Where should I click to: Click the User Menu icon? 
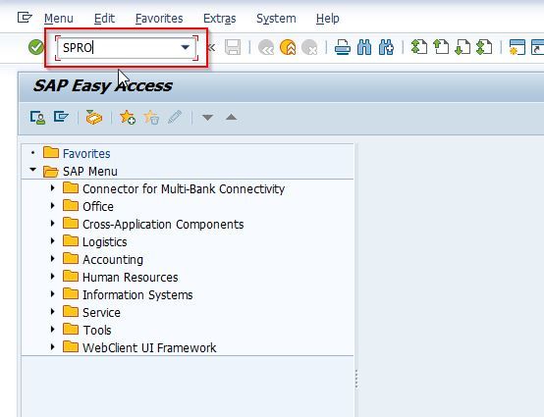(37, 118)
